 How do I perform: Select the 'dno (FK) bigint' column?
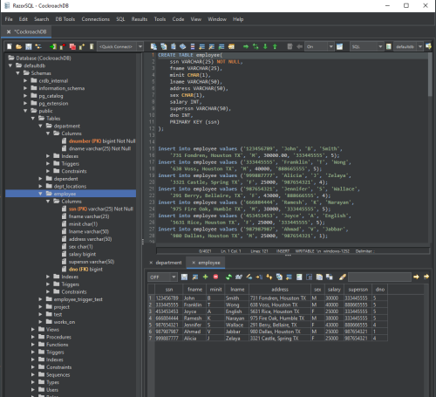click(x=85, y=270)
